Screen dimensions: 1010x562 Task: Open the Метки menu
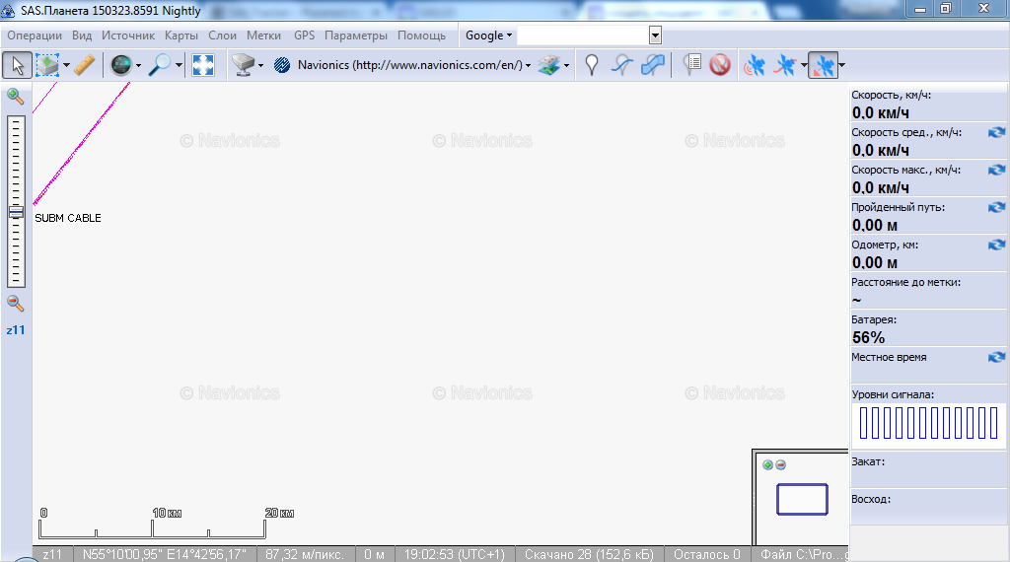263,35
